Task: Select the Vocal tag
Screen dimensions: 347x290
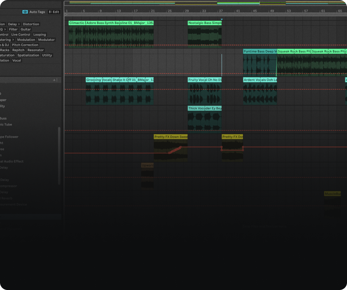Action: click(16, 60)
